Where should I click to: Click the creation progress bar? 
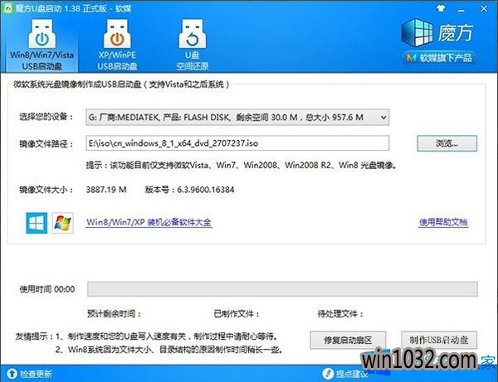pos(282,288)
